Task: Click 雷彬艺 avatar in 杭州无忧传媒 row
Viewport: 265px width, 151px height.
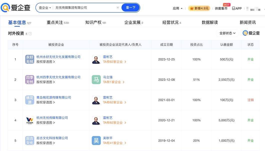Action: [96, 120]
